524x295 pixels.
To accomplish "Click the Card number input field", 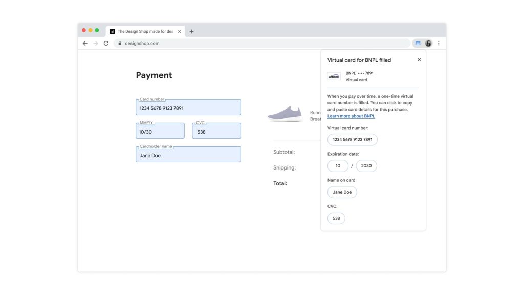I will click(x=188, y=108).
